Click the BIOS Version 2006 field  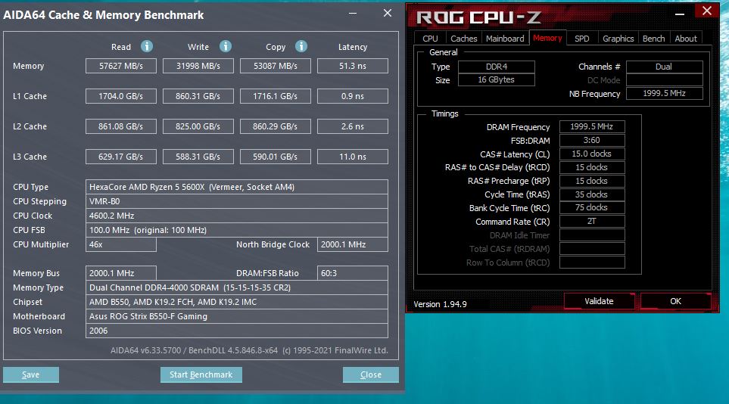[x=237, y=331]
